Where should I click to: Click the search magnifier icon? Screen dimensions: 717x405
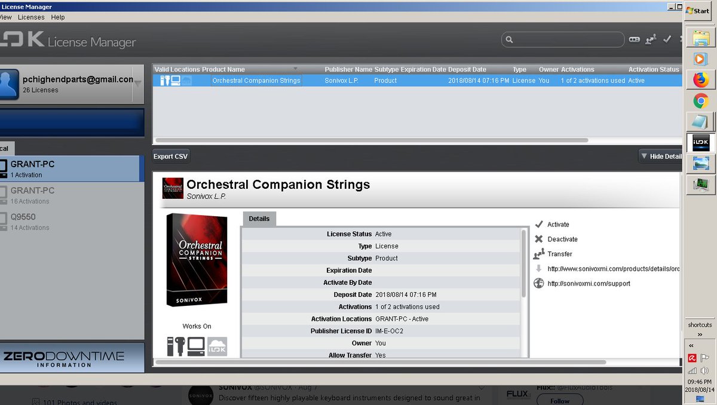click(x=510, y=40)
